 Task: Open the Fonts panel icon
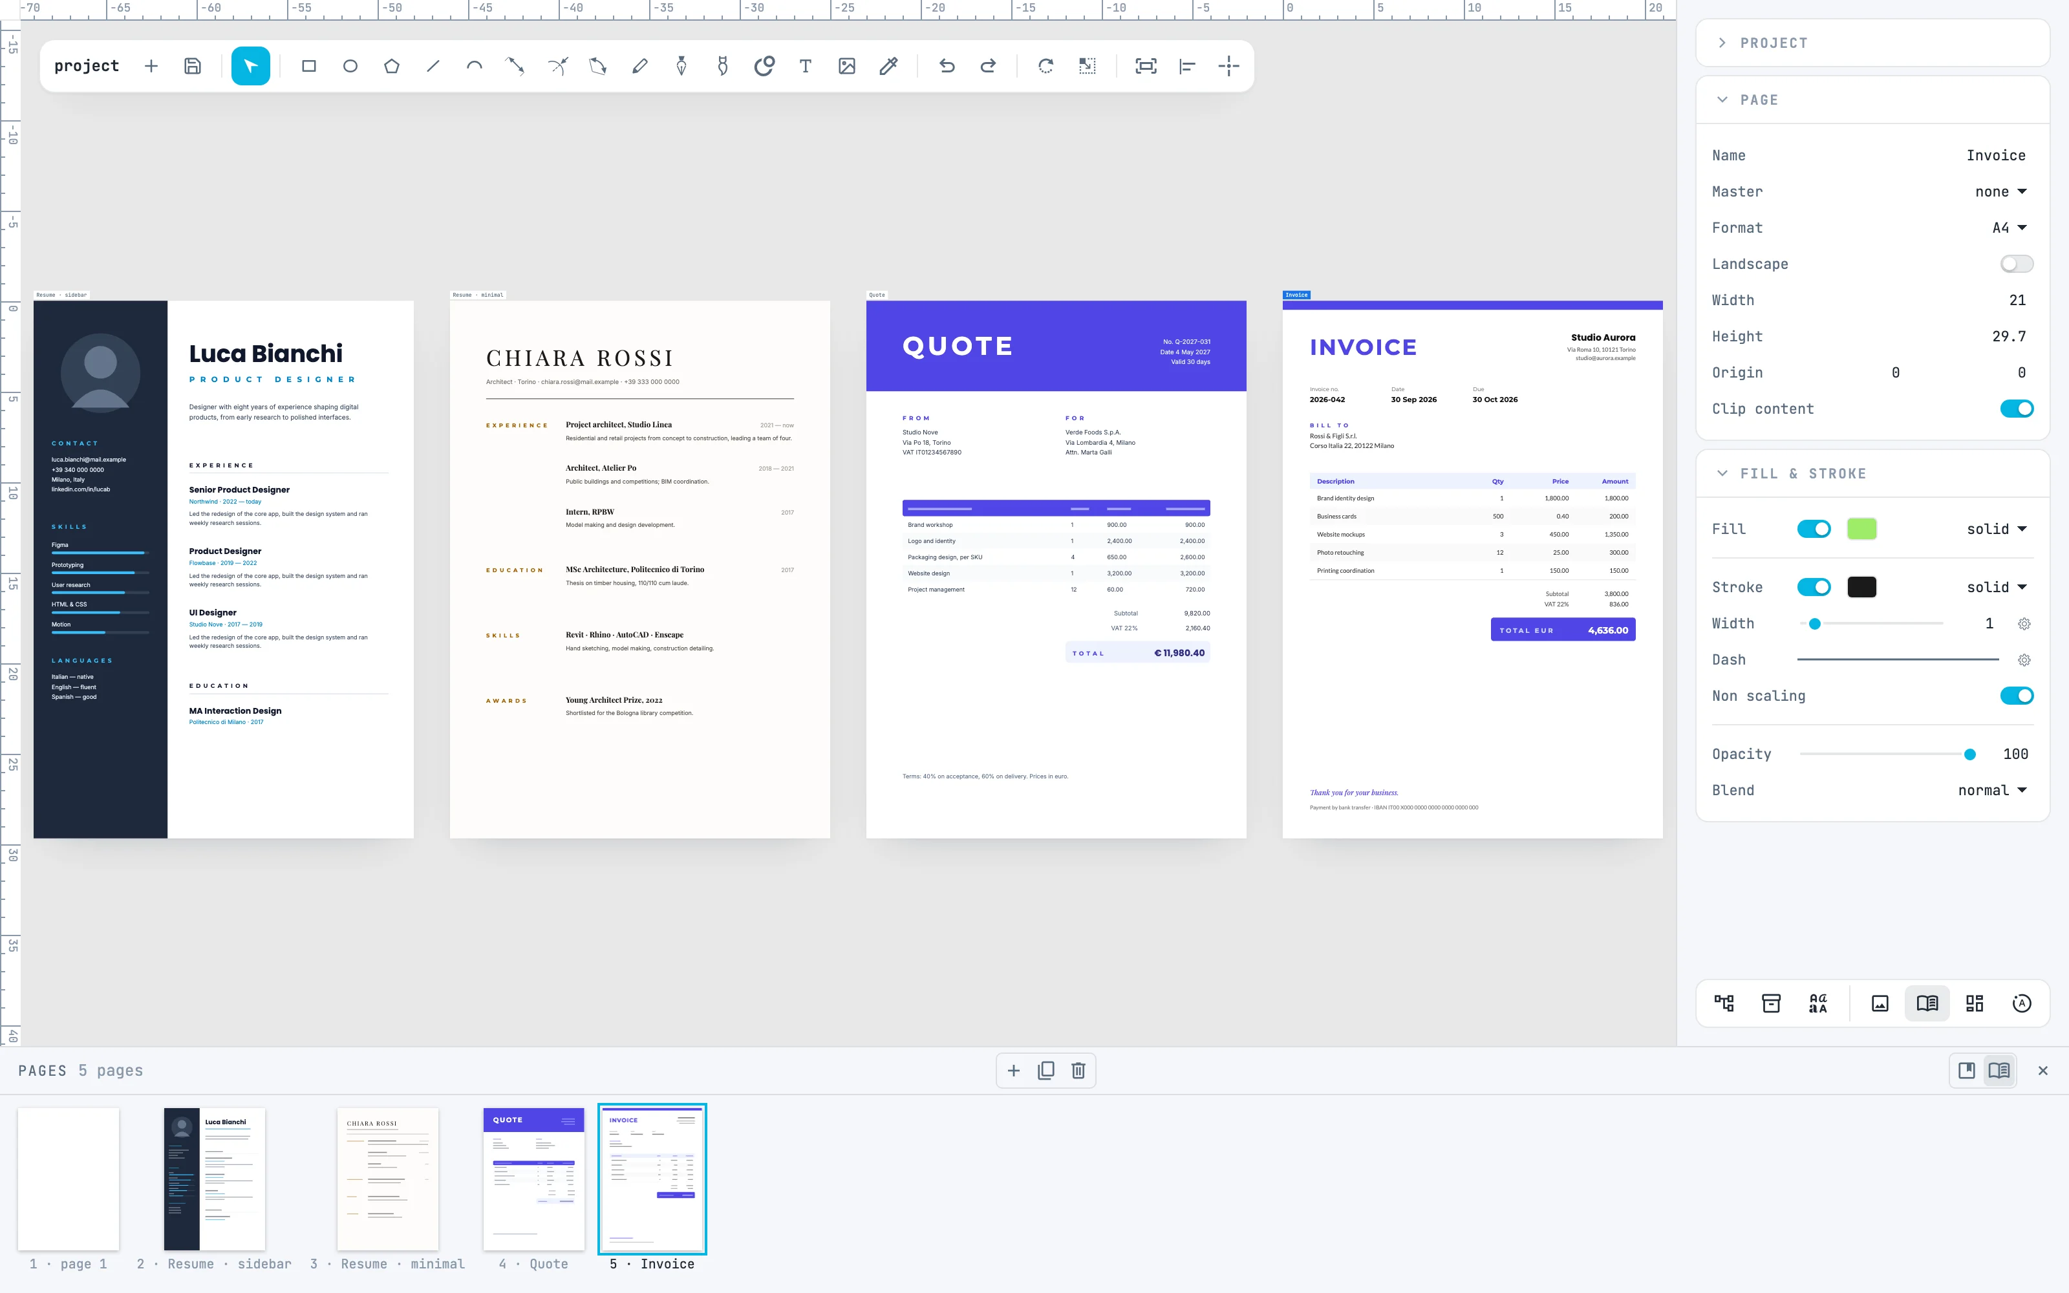point(1819,1003)
